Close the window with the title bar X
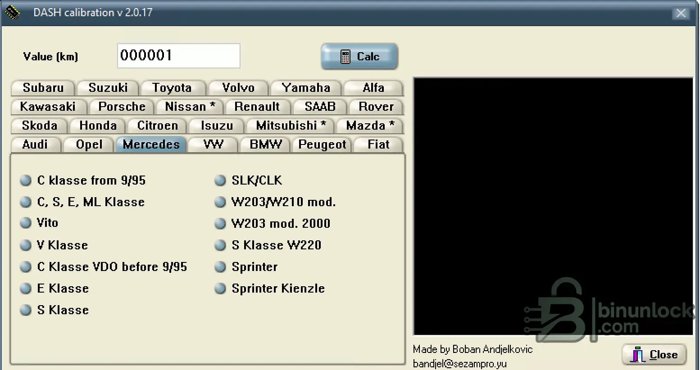The image size is (700, 370). pos(681,13)
